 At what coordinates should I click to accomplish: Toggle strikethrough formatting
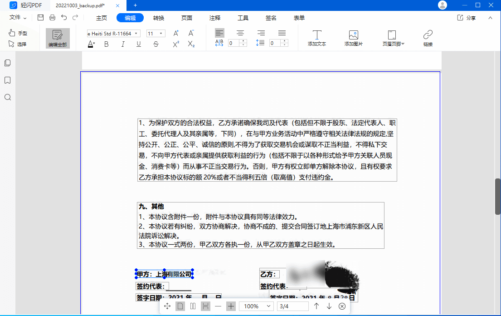click(156, 44)
